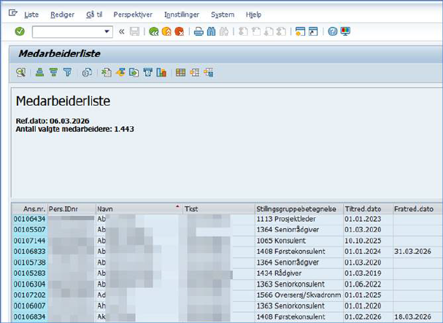Click the ABC analysis icon with the T
Image resolution: width=443 pixels, height=323 pixels.
point(147,73)
